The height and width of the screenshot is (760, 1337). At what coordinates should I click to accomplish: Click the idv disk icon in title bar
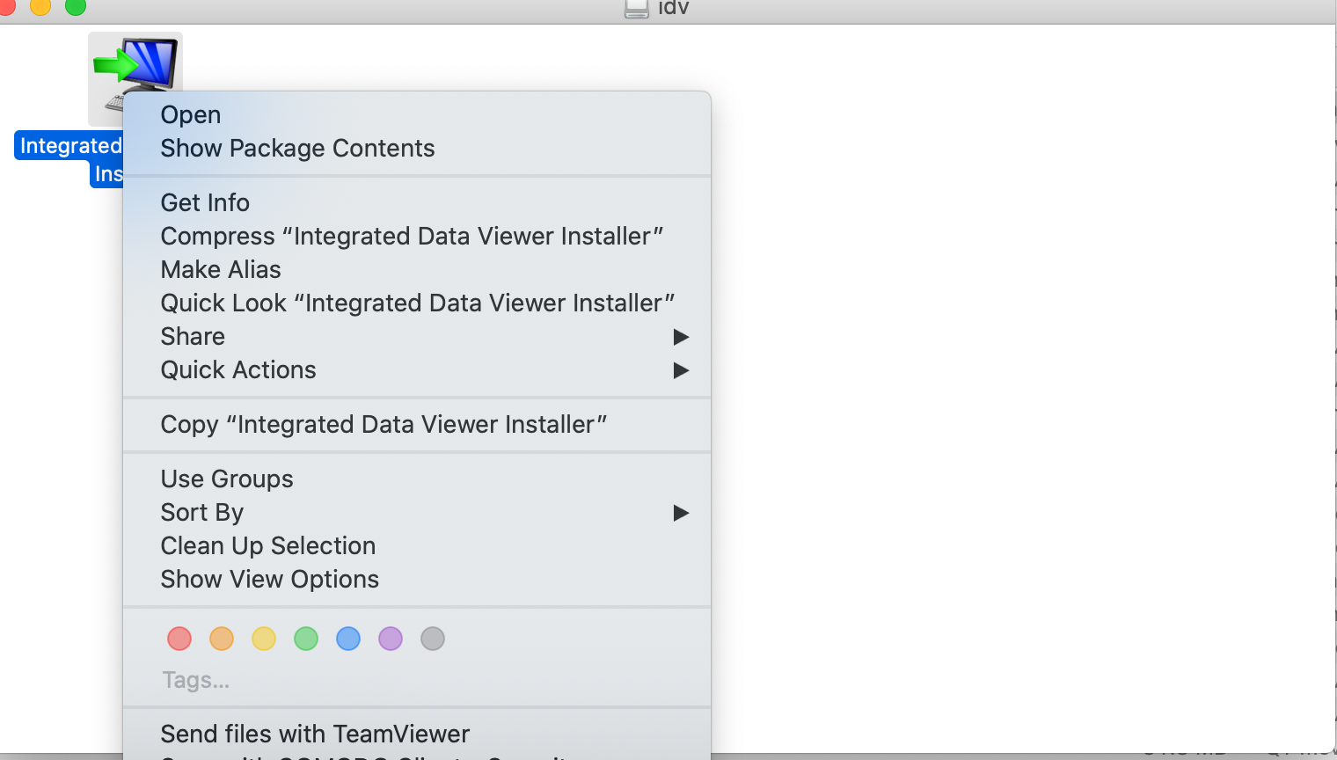tap(636, 8)
